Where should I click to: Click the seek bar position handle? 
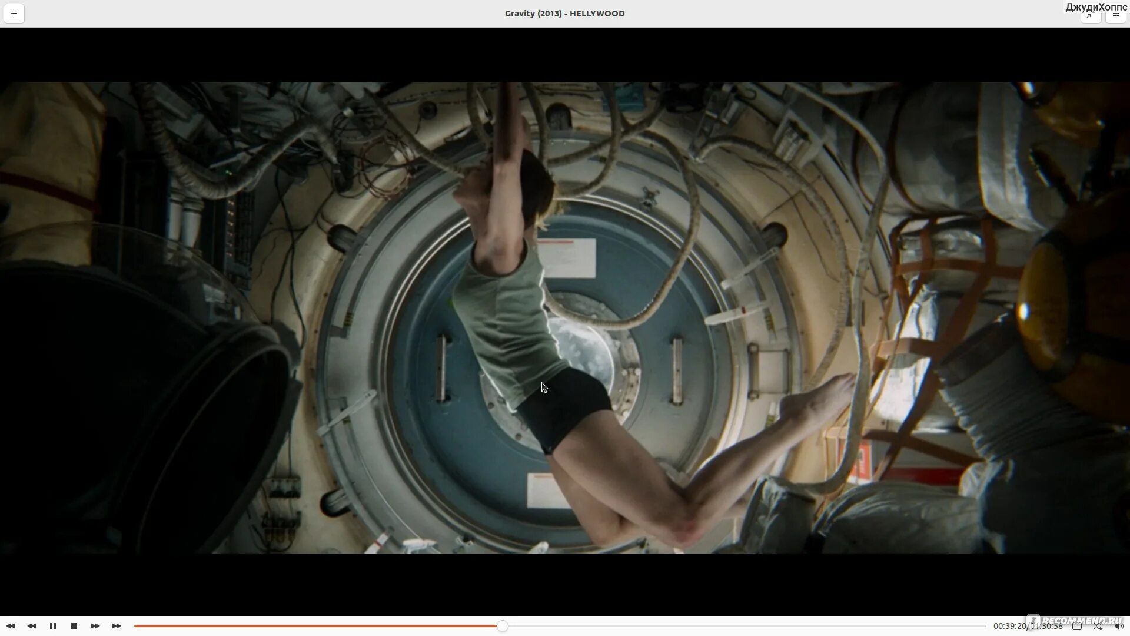[502, 626]
